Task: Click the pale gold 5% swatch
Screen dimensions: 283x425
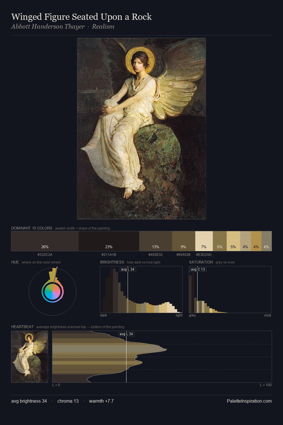Action: tap(233, 241)
